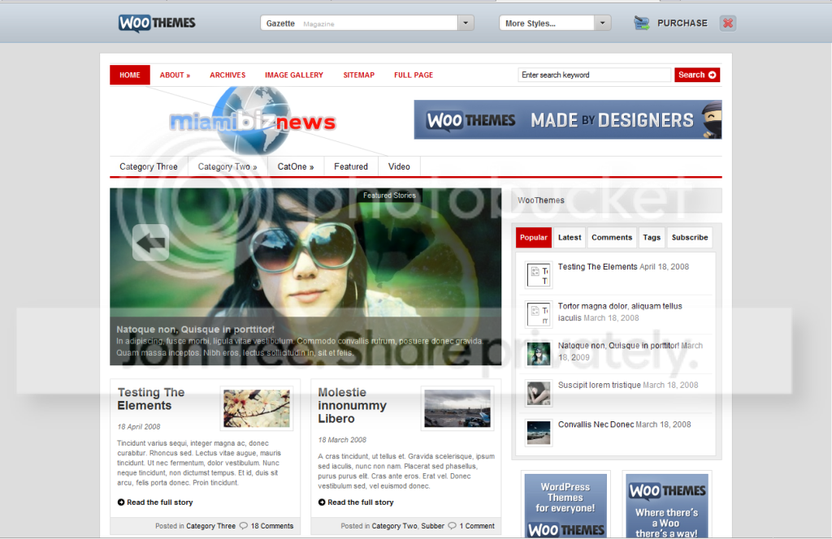
Task: Switch to the Comments tab
Action: click(x=612, y=237)
